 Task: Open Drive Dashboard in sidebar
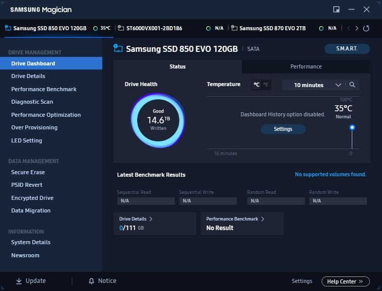click(x=51, y=63)
